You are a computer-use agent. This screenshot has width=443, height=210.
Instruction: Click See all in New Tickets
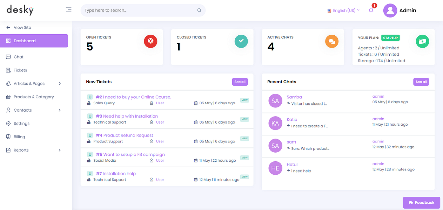point(240,82)
